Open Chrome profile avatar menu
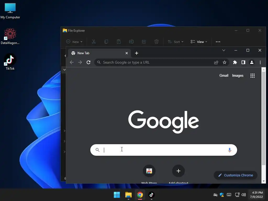The width and height of the screenshot is (268, 201). (x=252, y=62)
